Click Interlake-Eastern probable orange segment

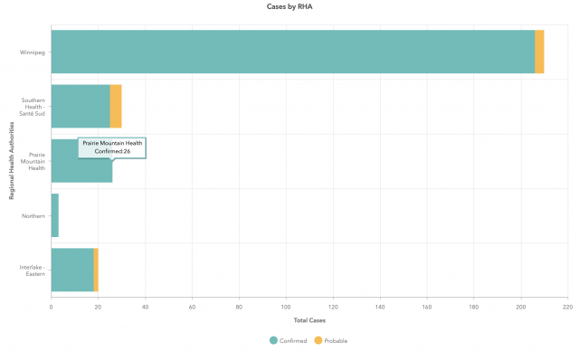(x=96, y=270)
